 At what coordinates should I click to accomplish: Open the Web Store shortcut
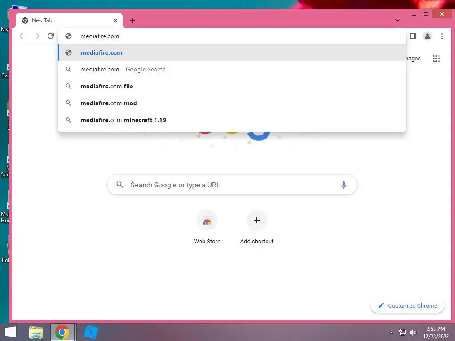tap(207, 228)
